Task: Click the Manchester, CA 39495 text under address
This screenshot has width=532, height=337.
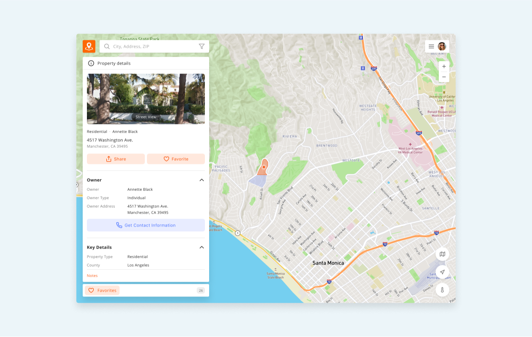Action: coord(107,146)
